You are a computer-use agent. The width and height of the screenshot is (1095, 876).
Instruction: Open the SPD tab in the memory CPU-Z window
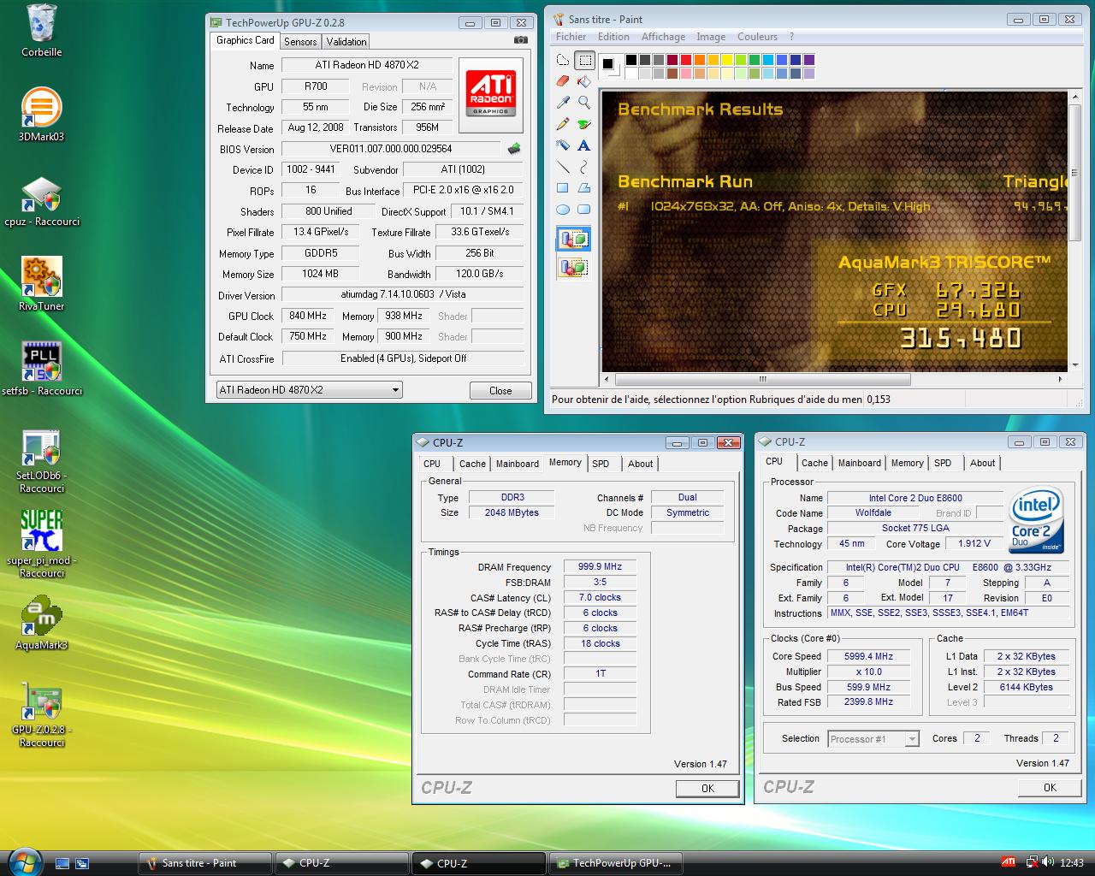tap(601, 464)
